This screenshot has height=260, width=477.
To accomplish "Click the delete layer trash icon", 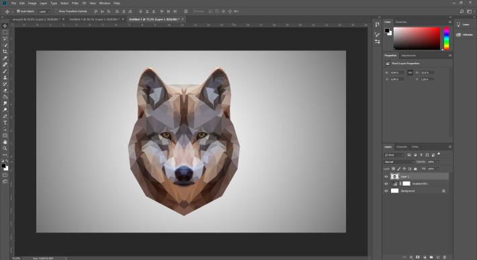I will point(445,257).
